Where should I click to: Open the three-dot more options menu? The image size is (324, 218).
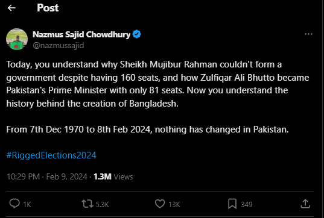coord(308,34)
